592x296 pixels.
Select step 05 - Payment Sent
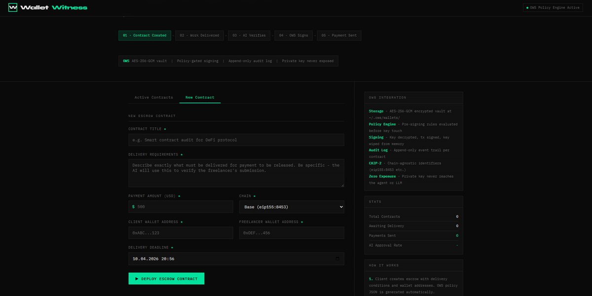click(x=339, y=36)
